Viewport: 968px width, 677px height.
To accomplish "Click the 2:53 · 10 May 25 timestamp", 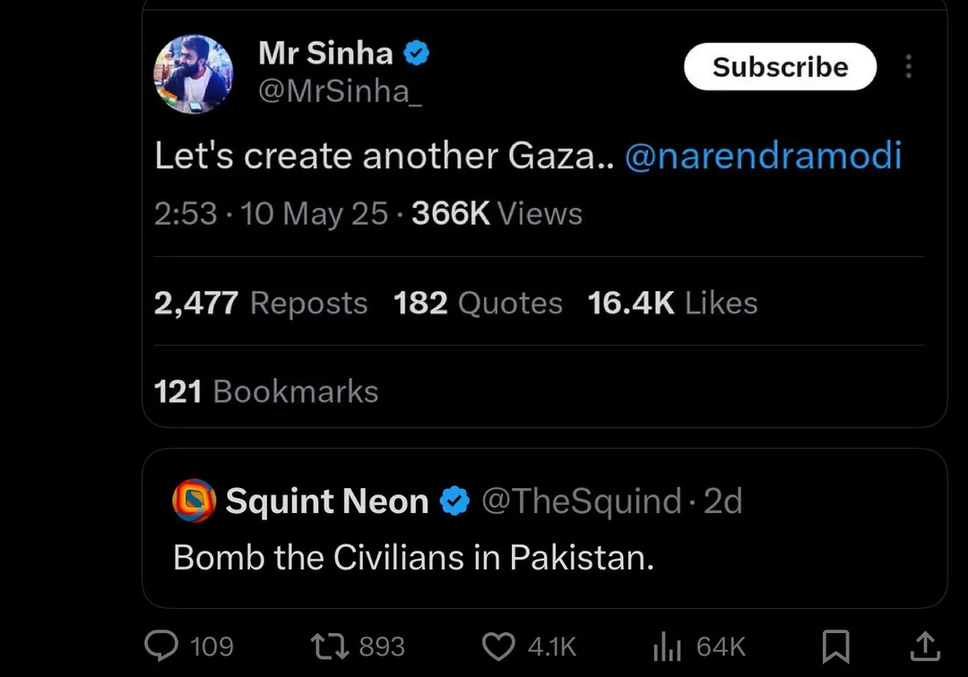I will pos(271,214).
